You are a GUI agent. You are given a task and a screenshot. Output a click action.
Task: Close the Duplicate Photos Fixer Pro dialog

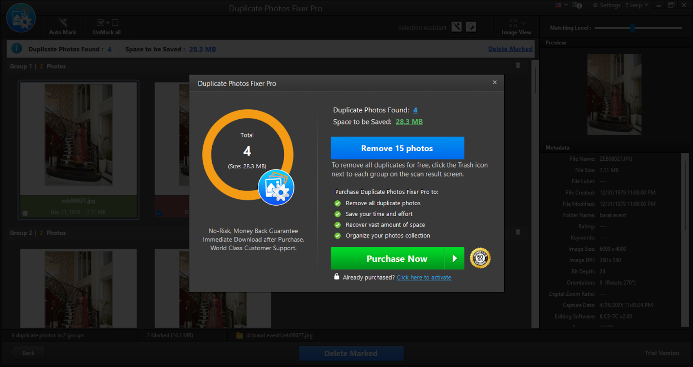[495, 82]
